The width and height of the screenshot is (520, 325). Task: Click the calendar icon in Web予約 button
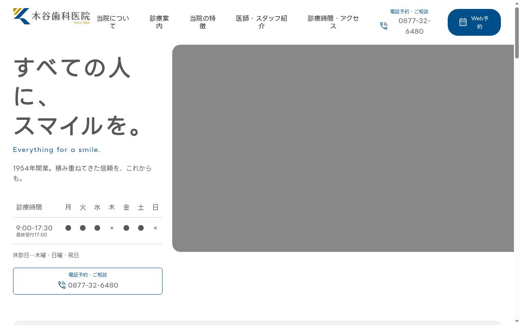tap(463, 22)
